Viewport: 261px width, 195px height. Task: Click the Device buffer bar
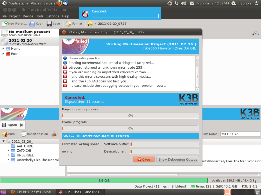tap(165, 151)
